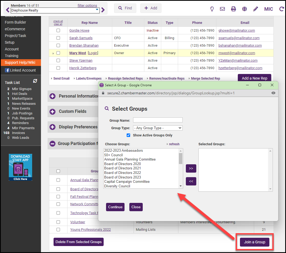The height and width of the screenshot is (253, 286).
Task: Expand the Custom Fields section
Action: tap(52, 111)
